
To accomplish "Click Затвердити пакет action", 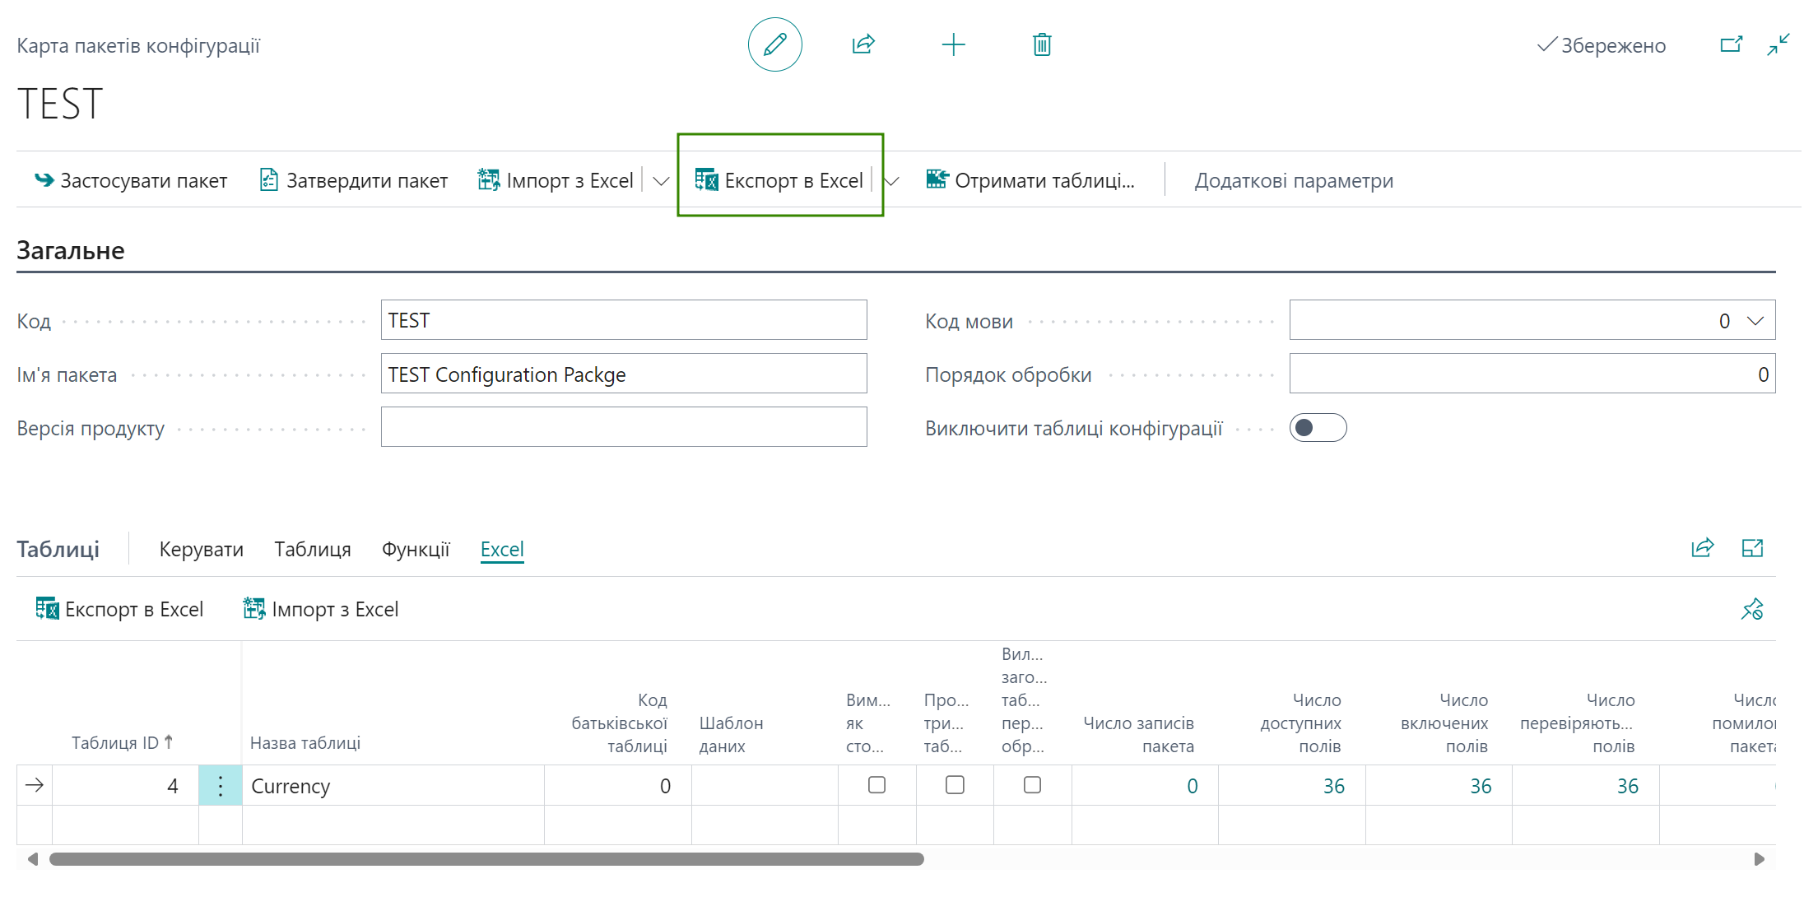I will [x=354, y=180].
